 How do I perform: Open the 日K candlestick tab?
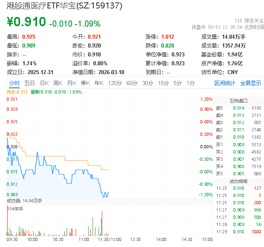(x=44, y=83)
